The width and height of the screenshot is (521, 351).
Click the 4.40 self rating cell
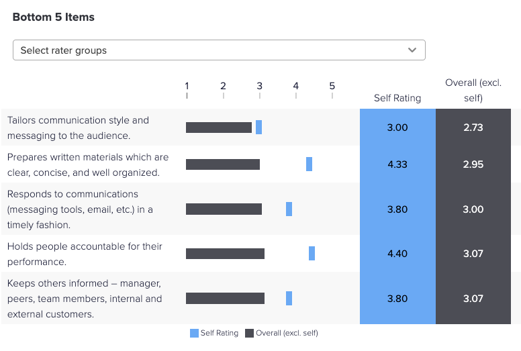coord(397,254)
